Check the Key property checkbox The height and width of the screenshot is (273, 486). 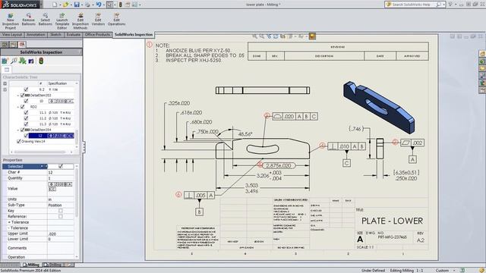[x=61, y=211]
